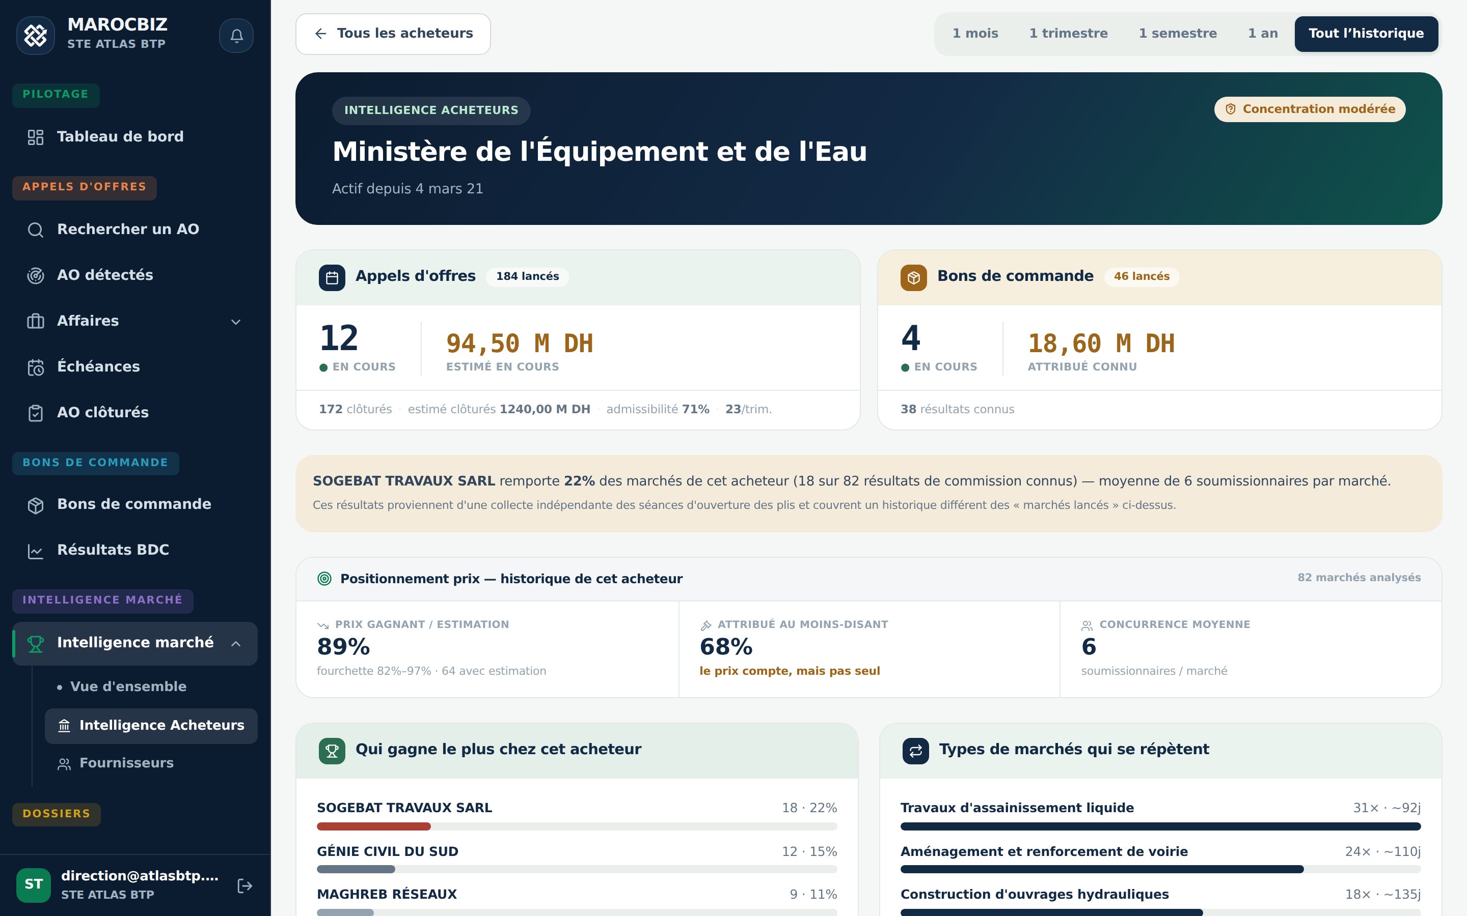Go back to Tous les acheteurs

click(x=393, y=34)
